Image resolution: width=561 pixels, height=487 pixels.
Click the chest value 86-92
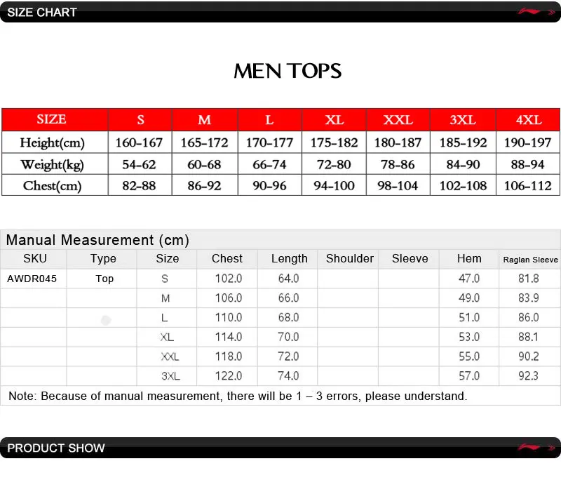pos(204,185)
